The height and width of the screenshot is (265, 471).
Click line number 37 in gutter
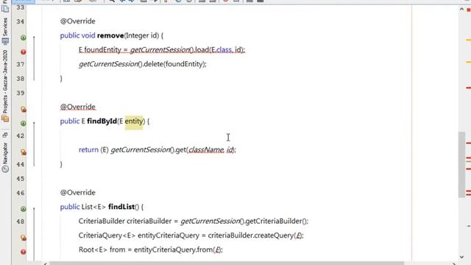pyautogui.click(x=20, y=64)
